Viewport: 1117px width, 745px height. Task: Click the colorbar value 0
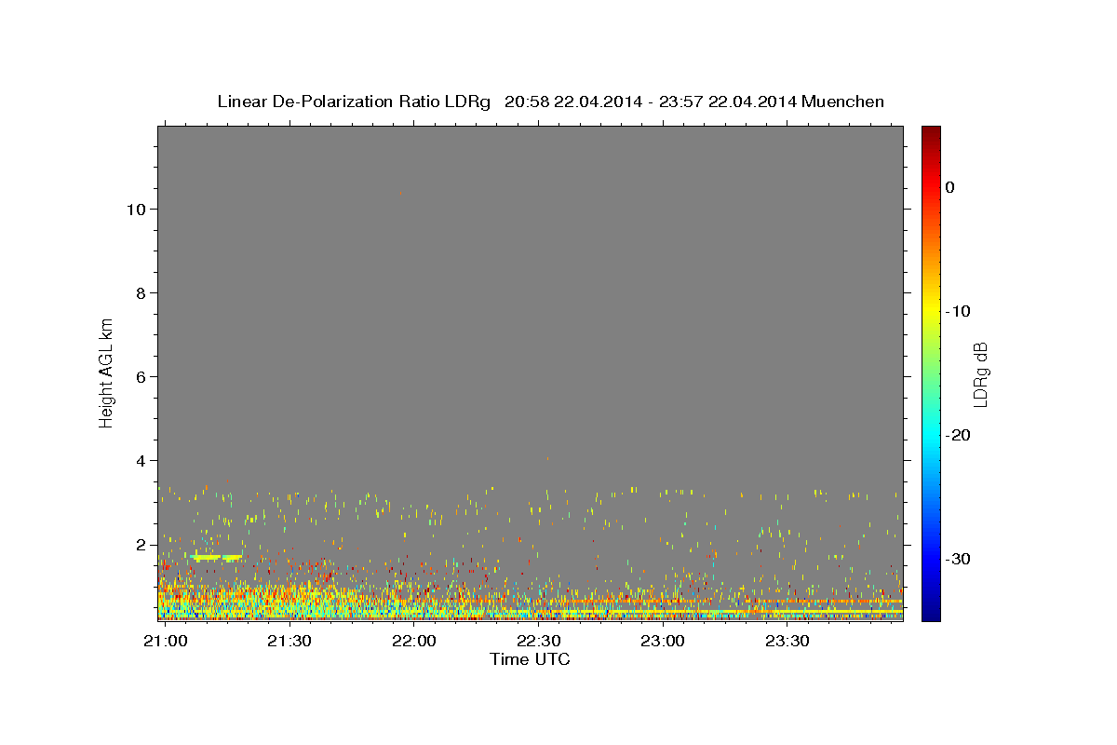click(x=950, y=187)
